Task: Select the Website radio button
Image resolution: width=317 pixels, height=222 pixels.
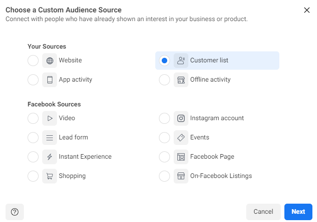Action: 33,61
